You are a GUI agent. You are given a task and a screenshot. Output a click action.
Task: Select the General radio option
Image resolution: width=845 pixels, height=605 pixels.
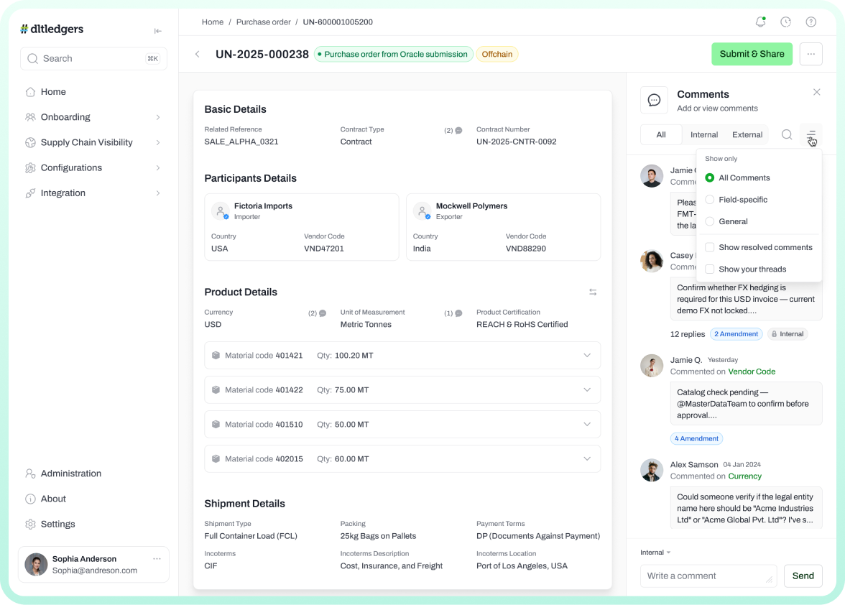[710, 221]
